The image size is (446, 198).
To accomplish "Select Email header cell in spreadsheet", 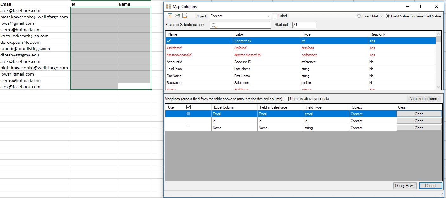I will coord(35,4).
